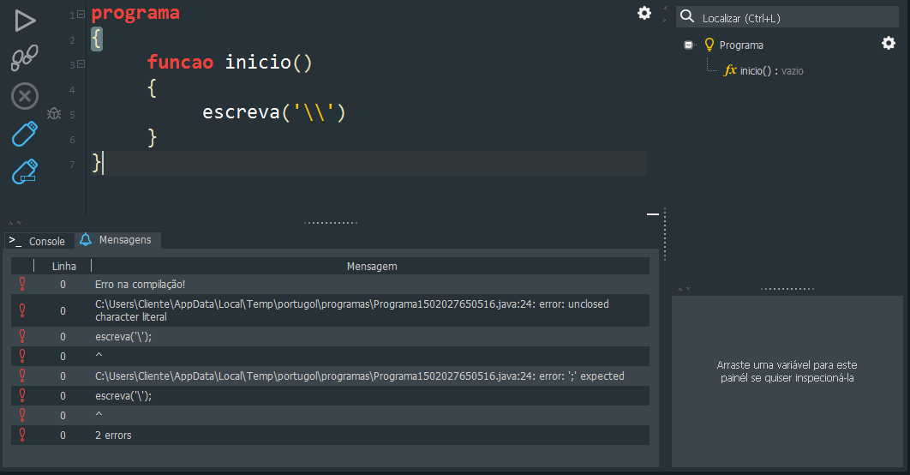
Task: Open the editor settings gear
Action: point(644,13)
